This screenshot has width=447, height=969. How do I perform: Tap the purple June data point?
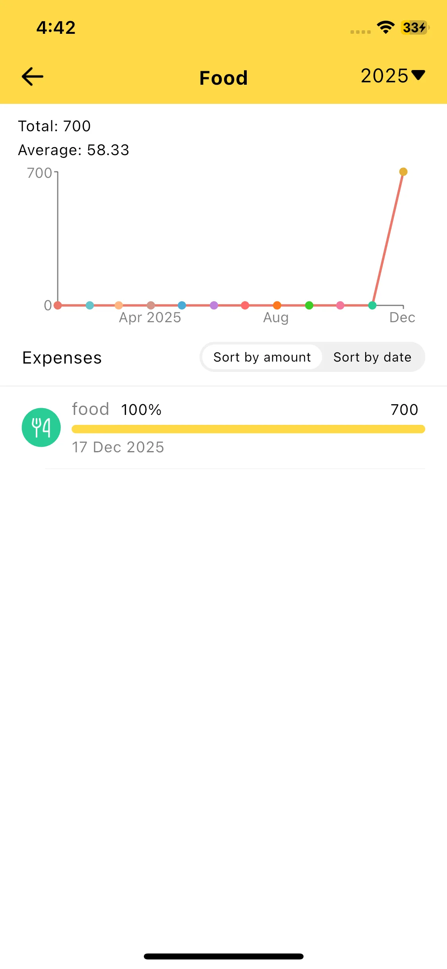214,305
